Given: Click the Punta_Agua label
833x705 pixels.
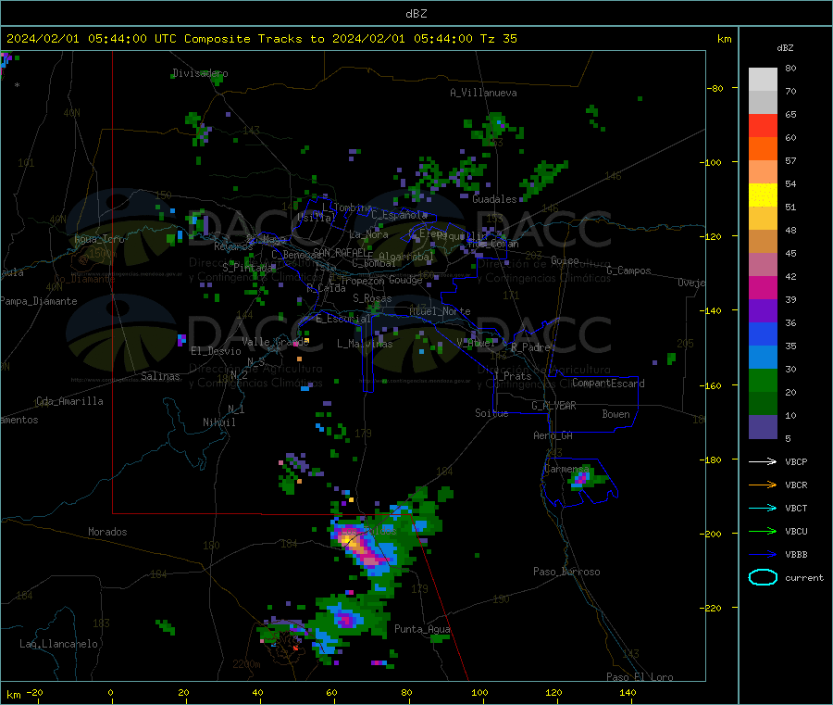Looking at the screenshot, I should [x=422, y=629].
